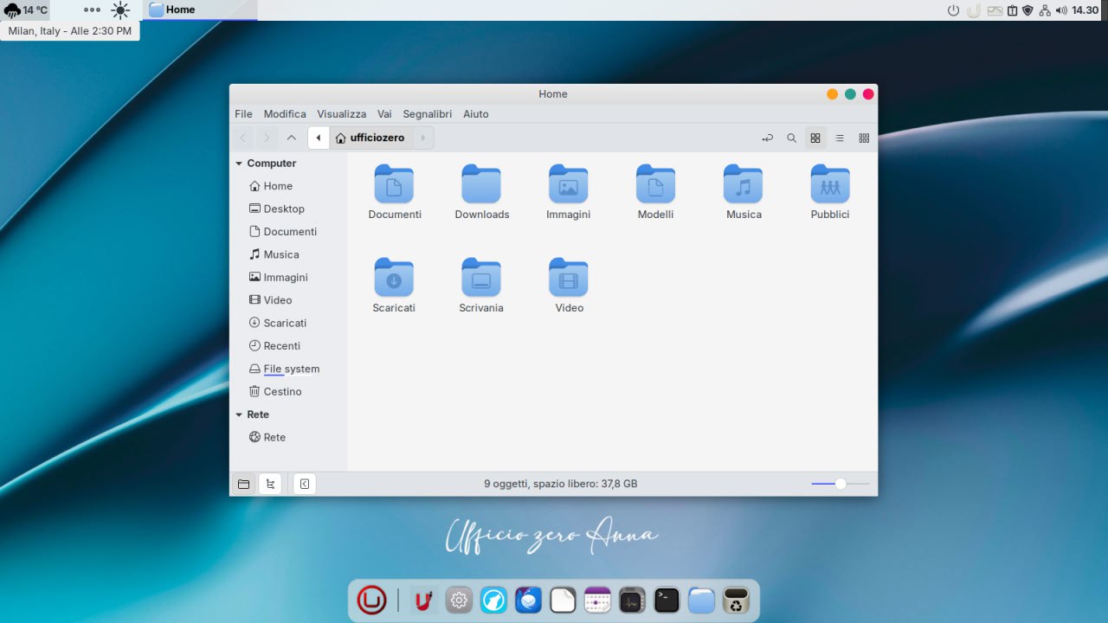Open the terminal from the dock
The image size is (1108, 623).
667,600
